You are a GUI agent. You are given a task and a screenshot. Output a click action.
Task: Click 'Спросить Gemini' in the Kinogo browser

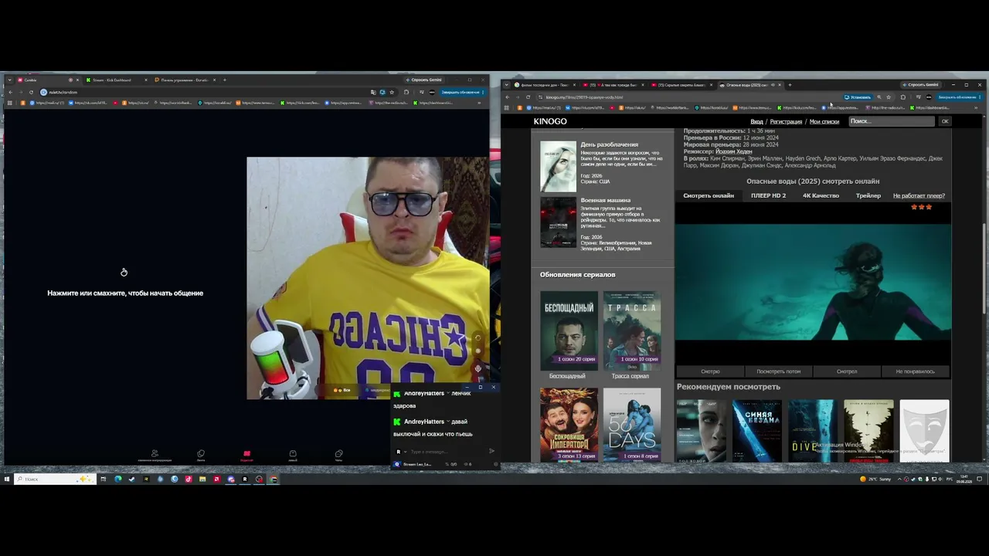(920, 85)
